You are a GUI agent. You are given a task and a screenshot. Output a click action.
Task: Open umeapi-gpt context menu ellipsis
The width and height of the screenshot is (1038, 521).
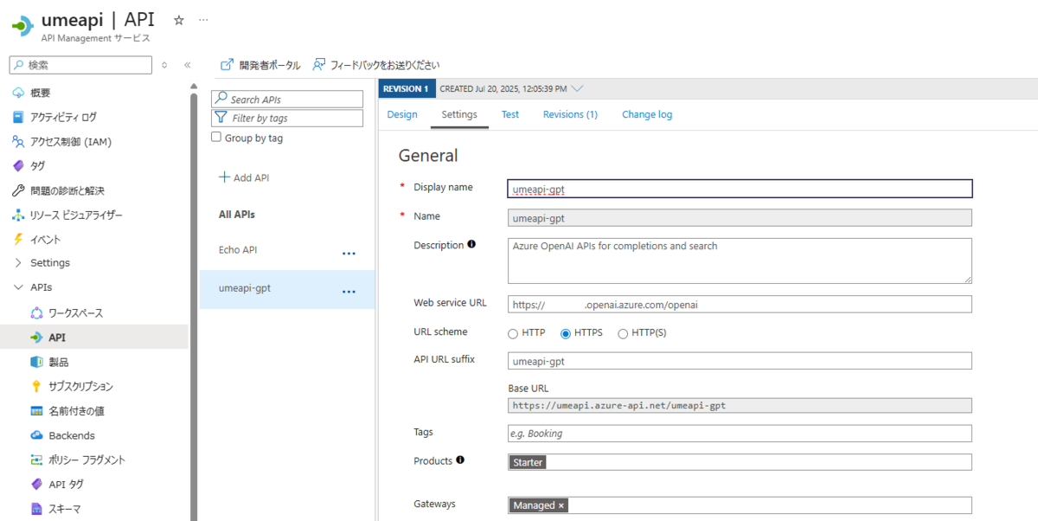(349, 292)
